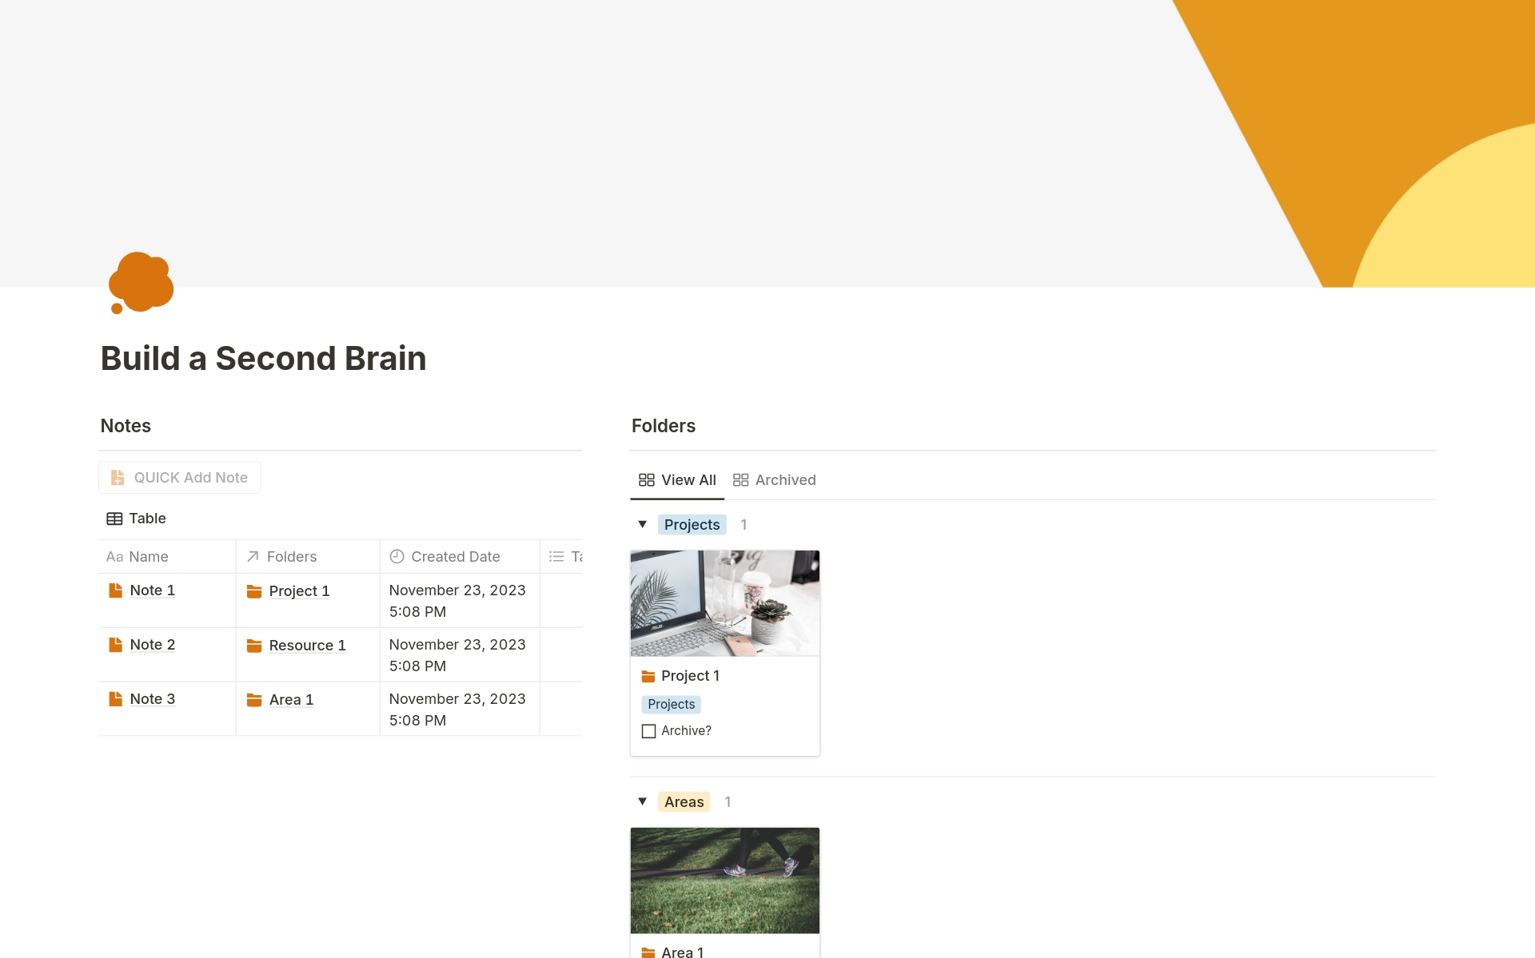
Task: Click the Projects group label tag
Action: click(x=692, y=525)
